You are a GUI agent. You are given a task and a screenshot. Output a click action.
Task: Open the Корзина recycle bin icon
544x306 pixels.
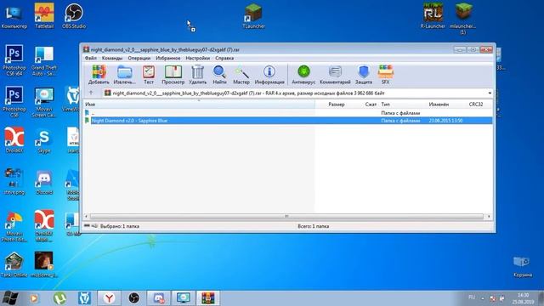coord(523,266)
